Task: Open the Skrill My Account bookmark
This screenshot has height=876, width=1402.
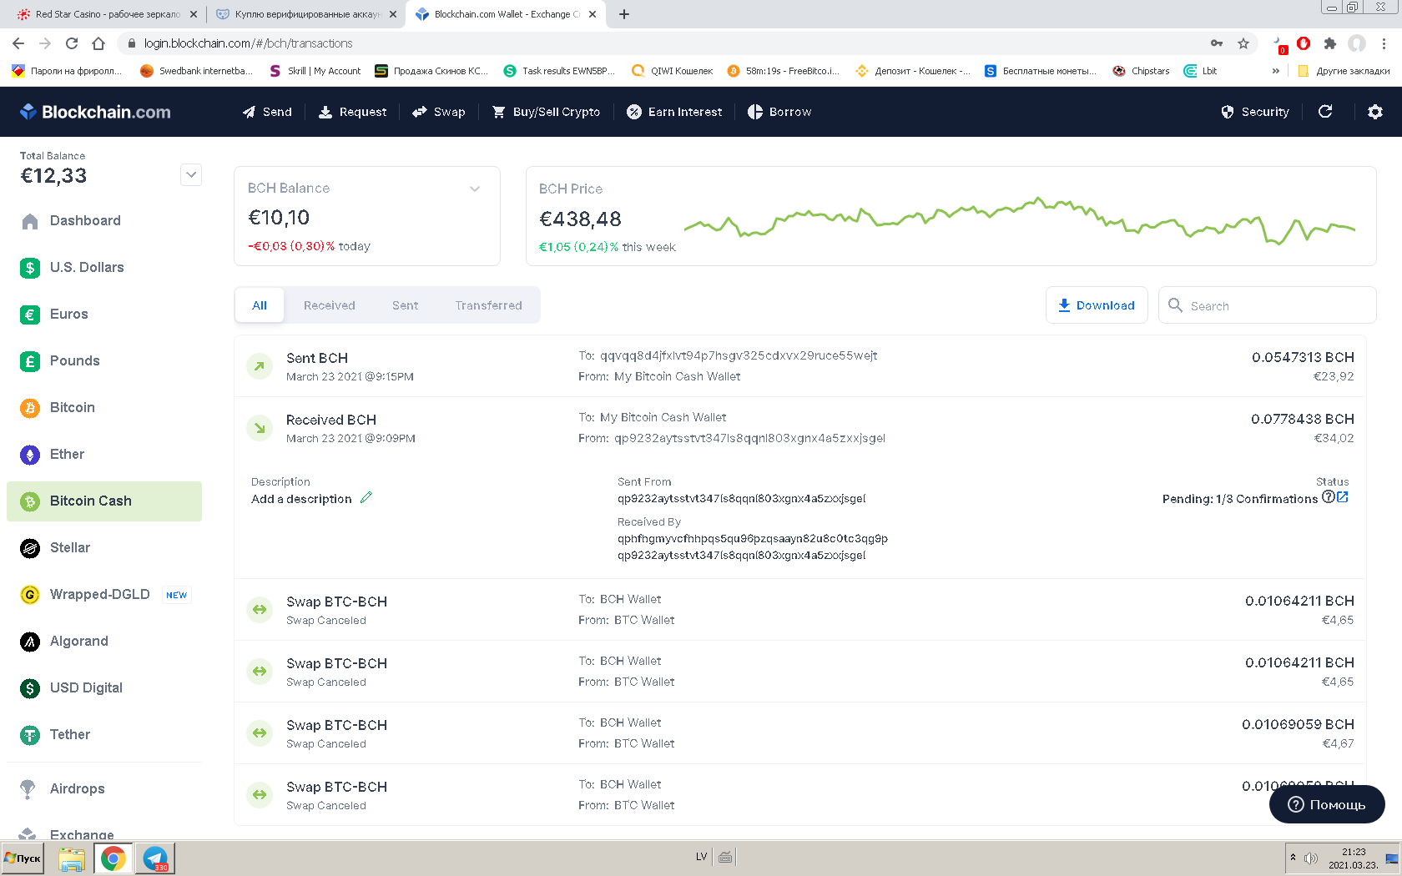Action: (315, 71)
